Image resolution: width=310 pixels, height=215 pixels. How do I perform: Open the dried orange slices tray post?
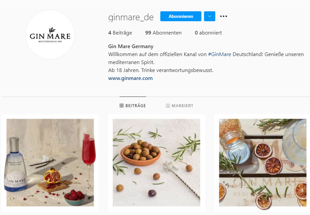[263, 162]
